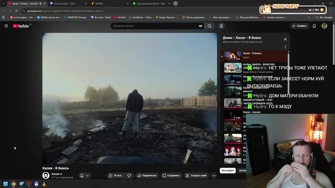Close the Все категории - Twitch tab
The image size is (335, 188).
click(x=86, y=4)
